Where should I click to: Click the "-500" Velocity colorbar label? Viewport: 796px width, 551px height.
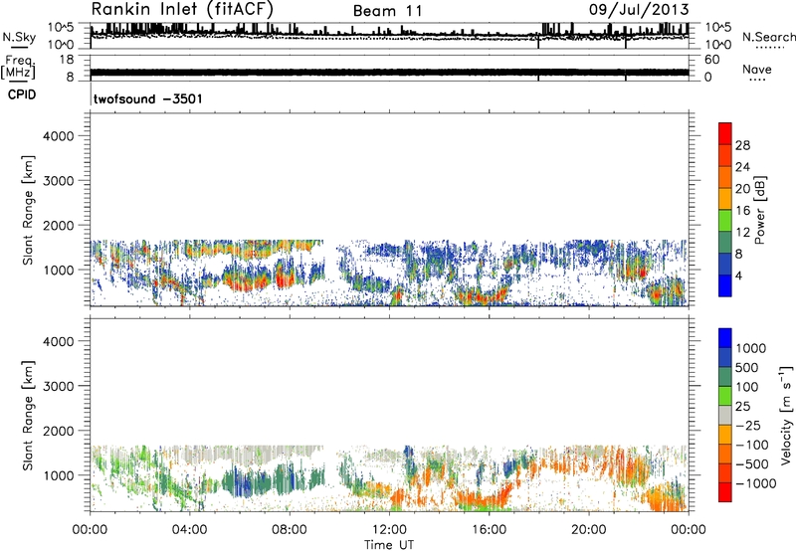(x=753, y=463)
